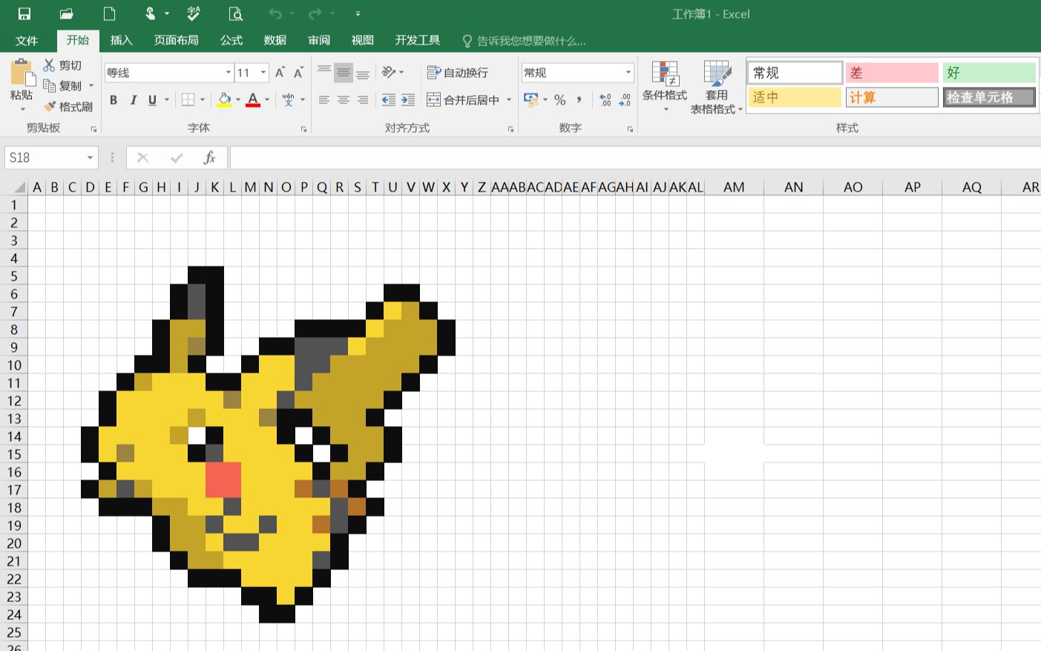Image resolution: width=1041 pixels, height=651 pixels.
Task: Open the Merge & Center dropdown arrow
Action: tap(509, 99)
